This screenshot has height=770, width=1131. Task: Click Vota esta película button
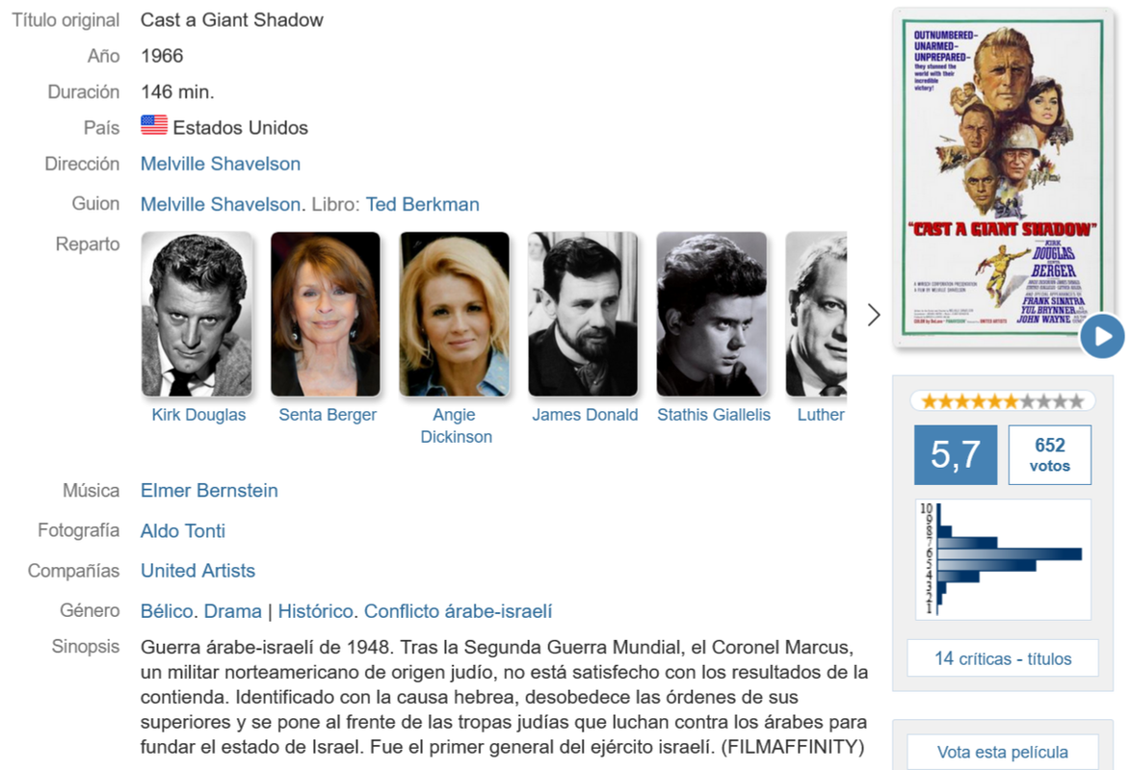tap(1003, 752)
